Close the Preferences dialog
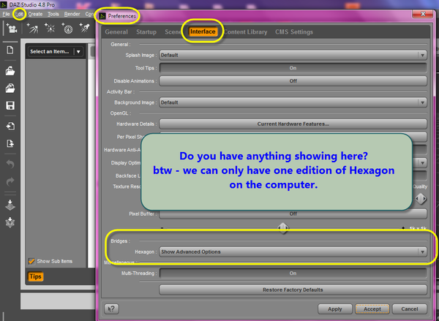439x321 pixels. tap(423, 14)
